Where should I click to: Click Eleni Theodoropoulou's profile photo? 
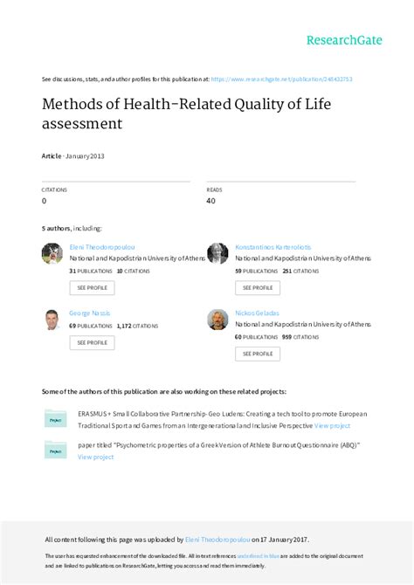(x=52, y=253)
